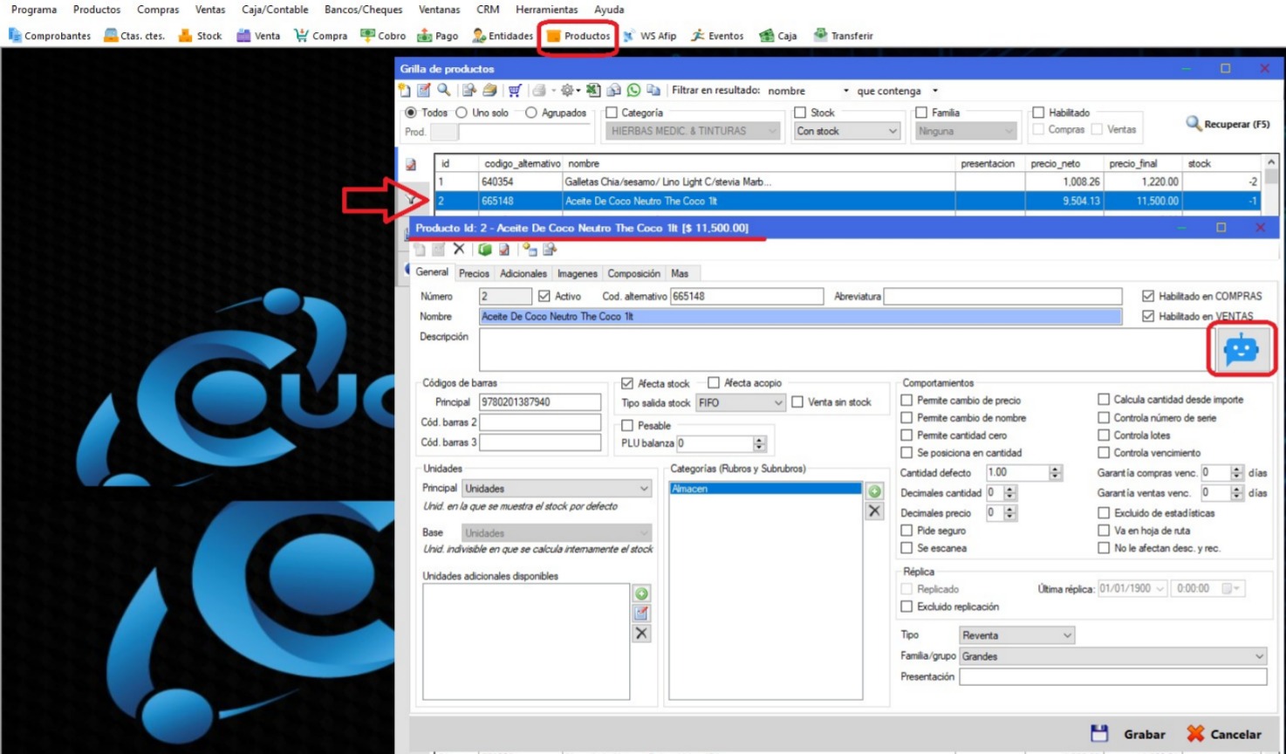Toggle Habilitado en COMPRAS checkbox
Image resolution: width=1286 pixels, height=754 pixels.
click(x=1148, y=296)
